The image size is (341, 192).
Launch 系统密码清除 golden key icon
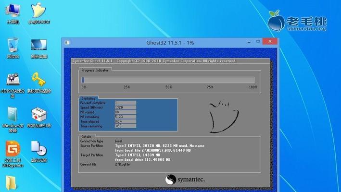(39, 83)
